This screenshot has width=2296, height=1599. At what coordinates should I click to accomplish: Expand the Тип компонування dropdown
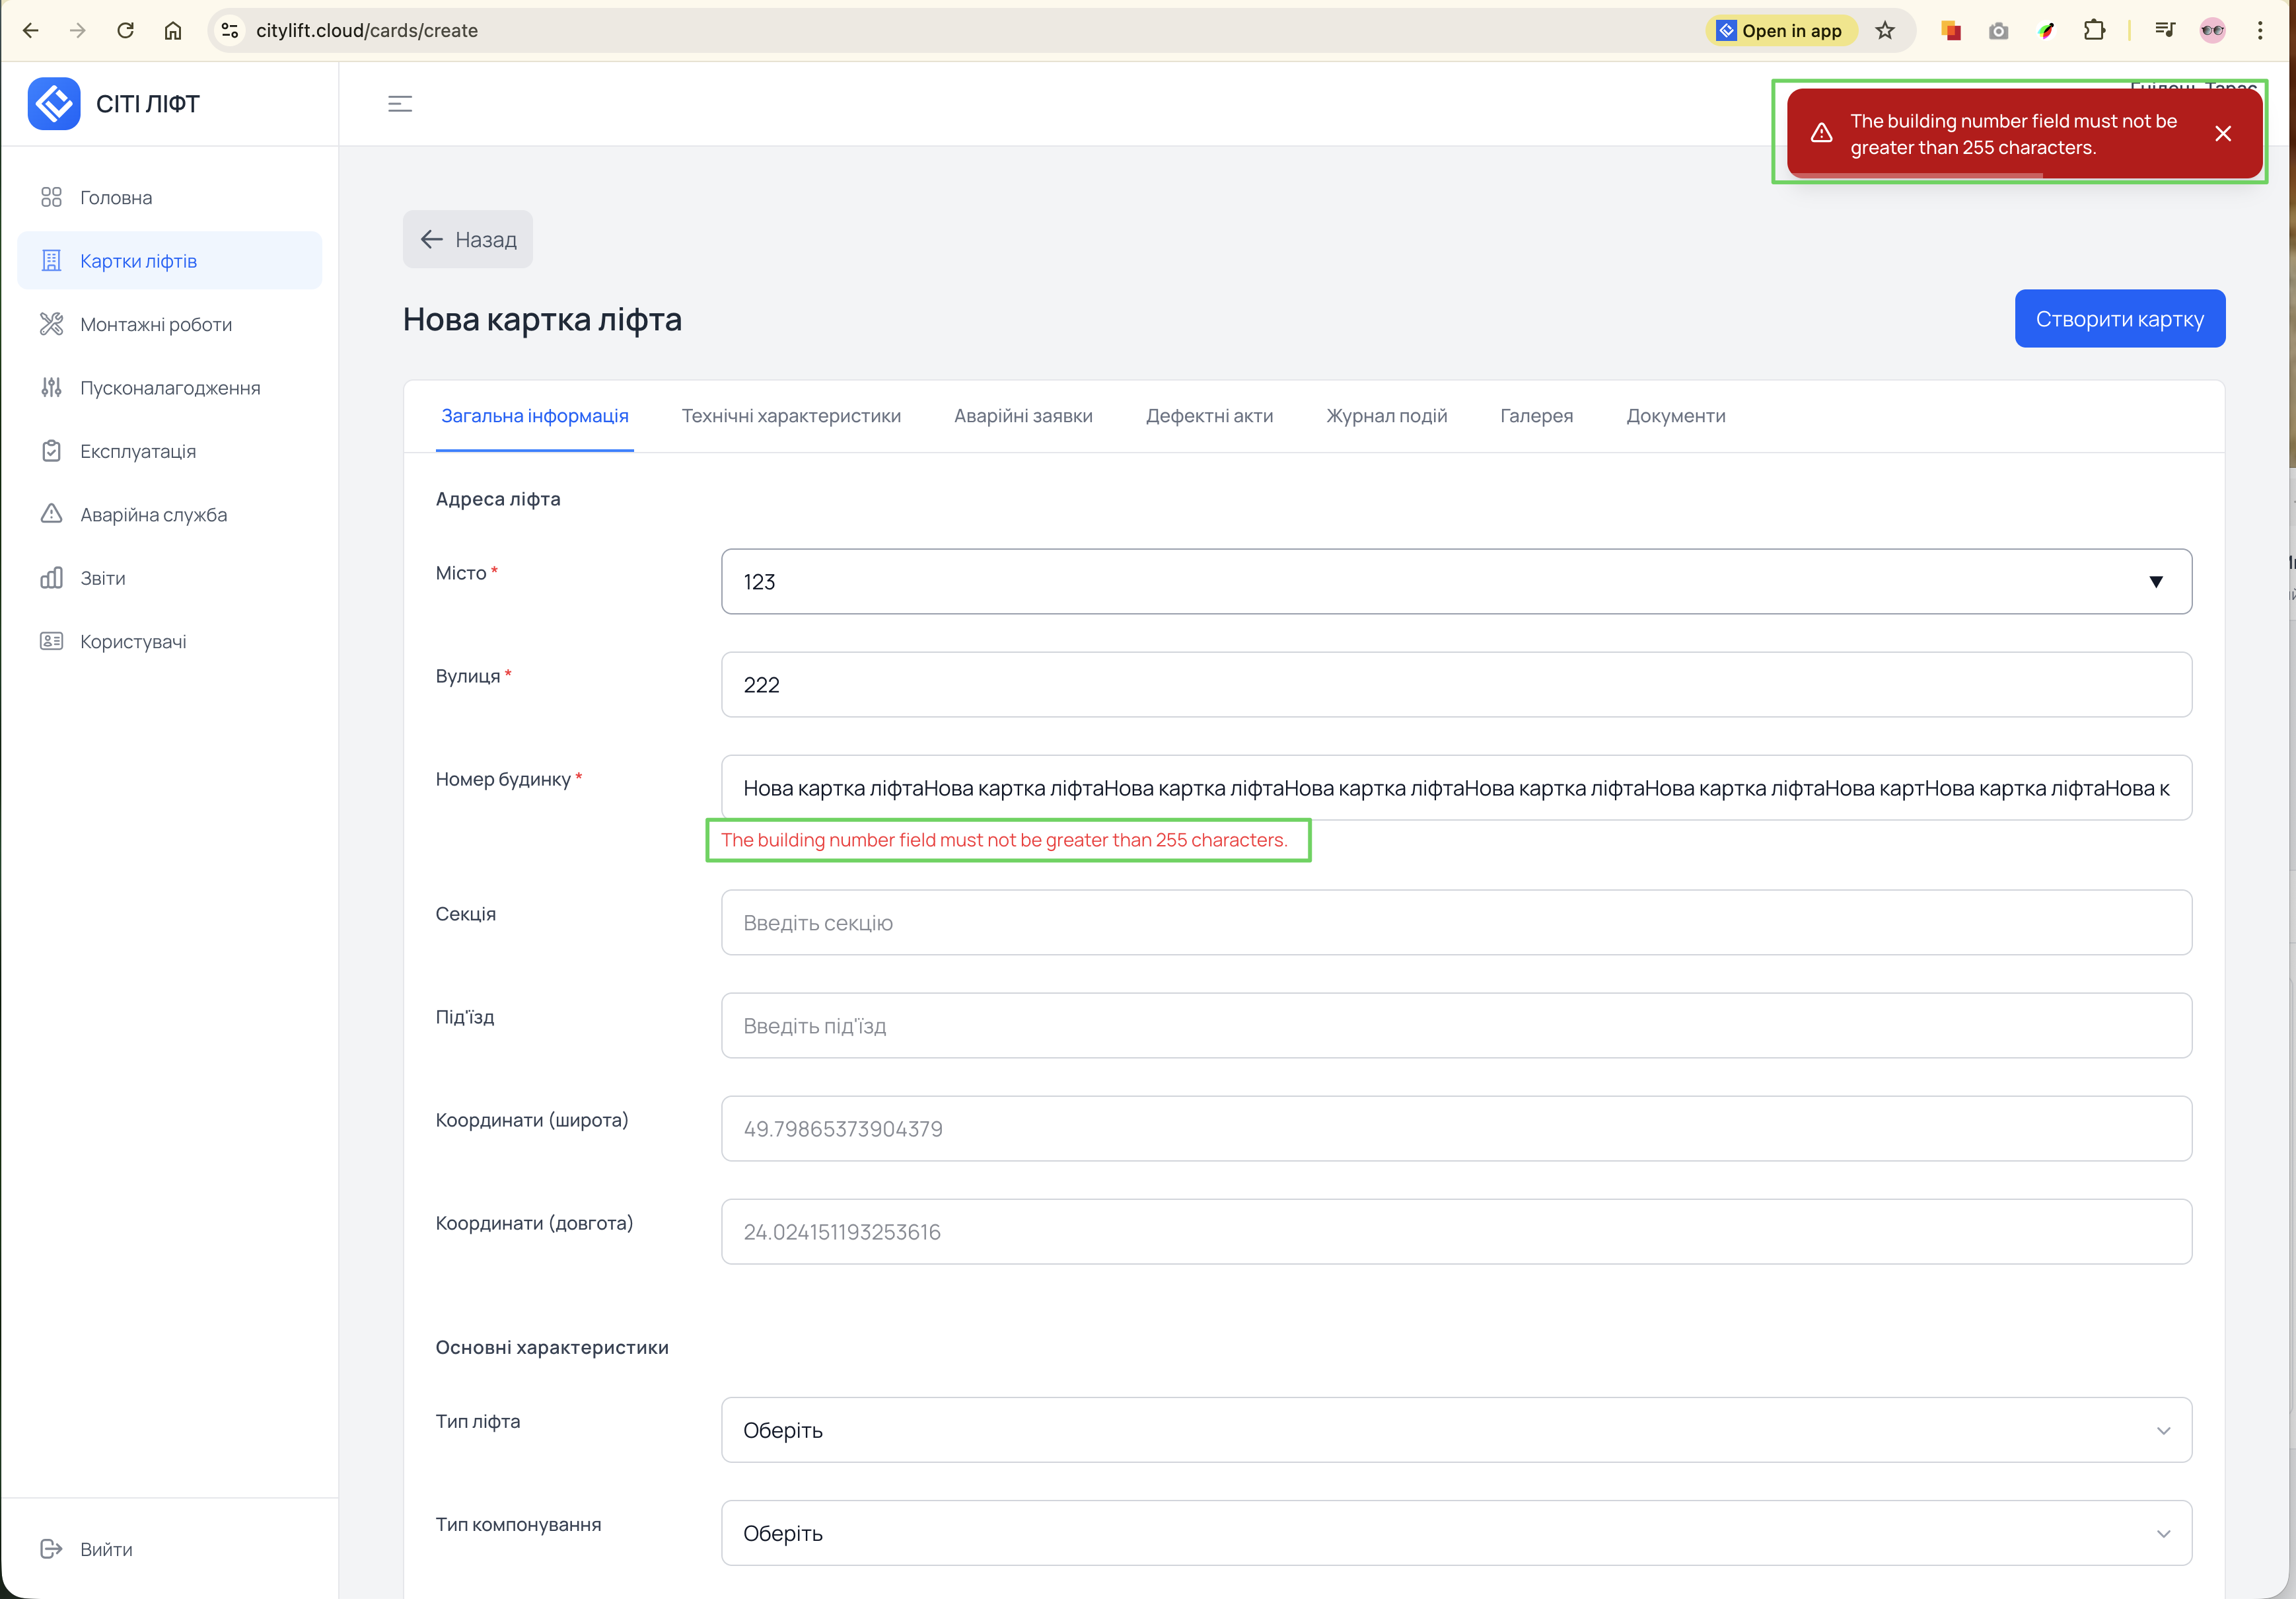point(1456,1533)
